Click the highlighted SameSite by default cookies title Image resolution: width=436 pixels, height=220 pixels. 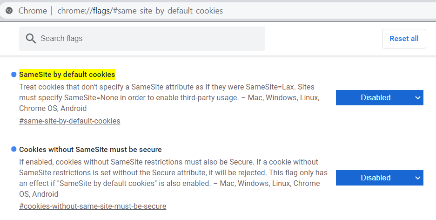pos(67,75)
